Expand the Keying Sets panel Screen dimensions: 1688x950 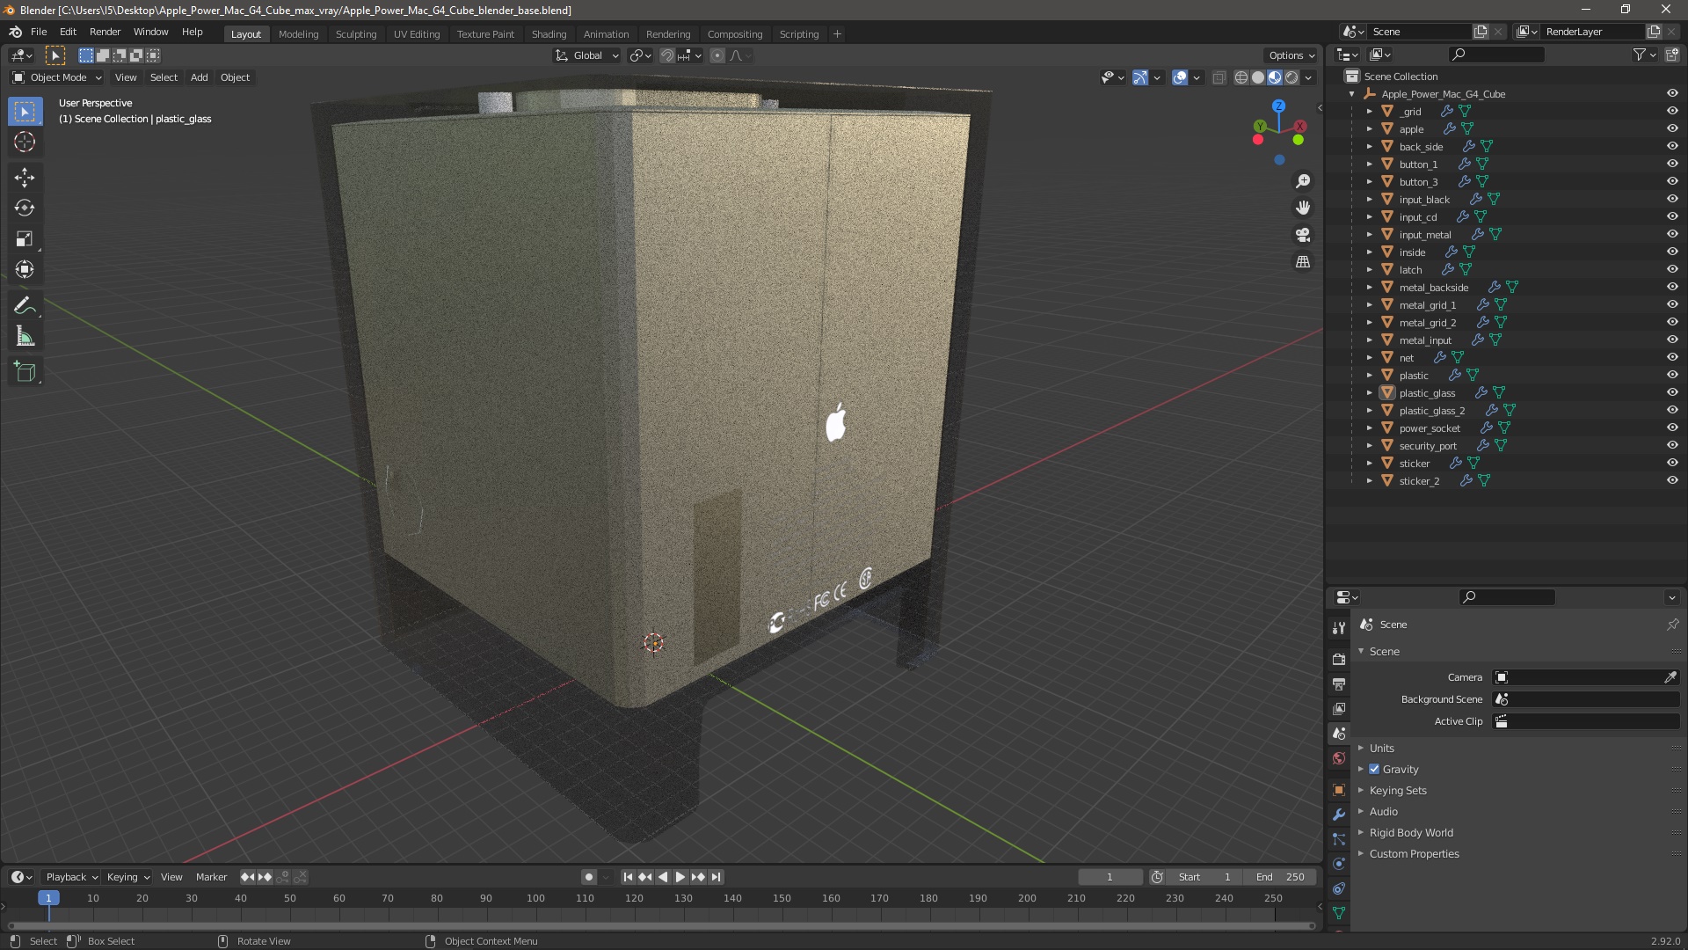(1398, 790)
